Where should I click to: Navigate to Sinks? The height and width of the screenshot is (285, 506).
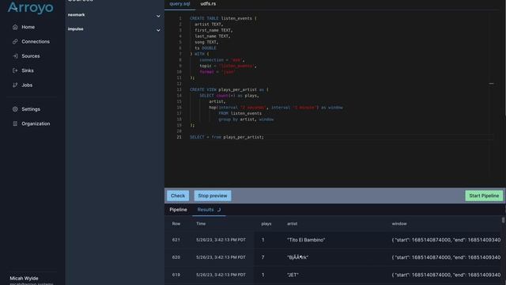[x=28, y=70]
